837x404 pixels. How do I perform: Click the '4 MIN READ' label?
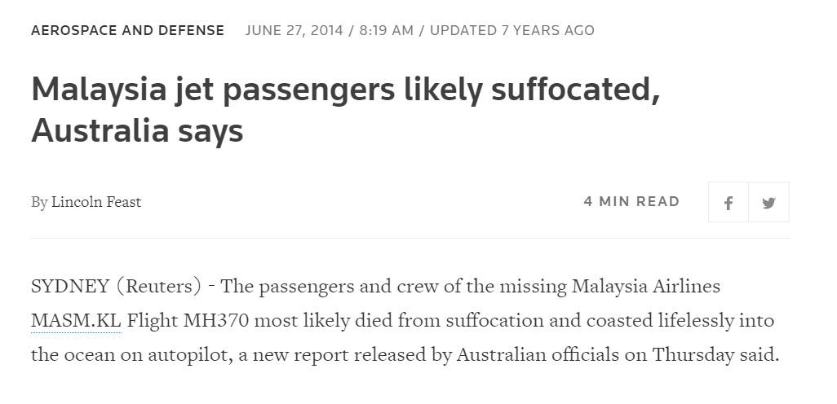tap(631, 201)
